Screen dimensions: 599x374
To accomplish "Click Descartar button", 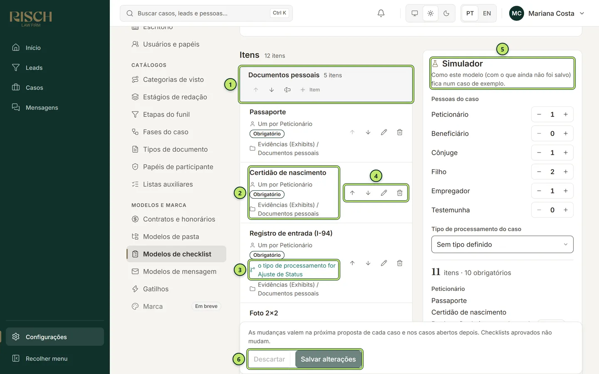I will coord(270,359).
